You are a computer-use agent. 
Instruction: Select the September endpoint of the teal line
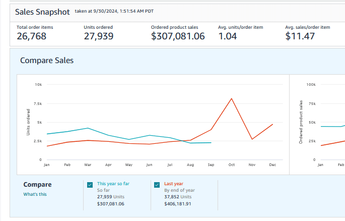click(x=211, y=143)
